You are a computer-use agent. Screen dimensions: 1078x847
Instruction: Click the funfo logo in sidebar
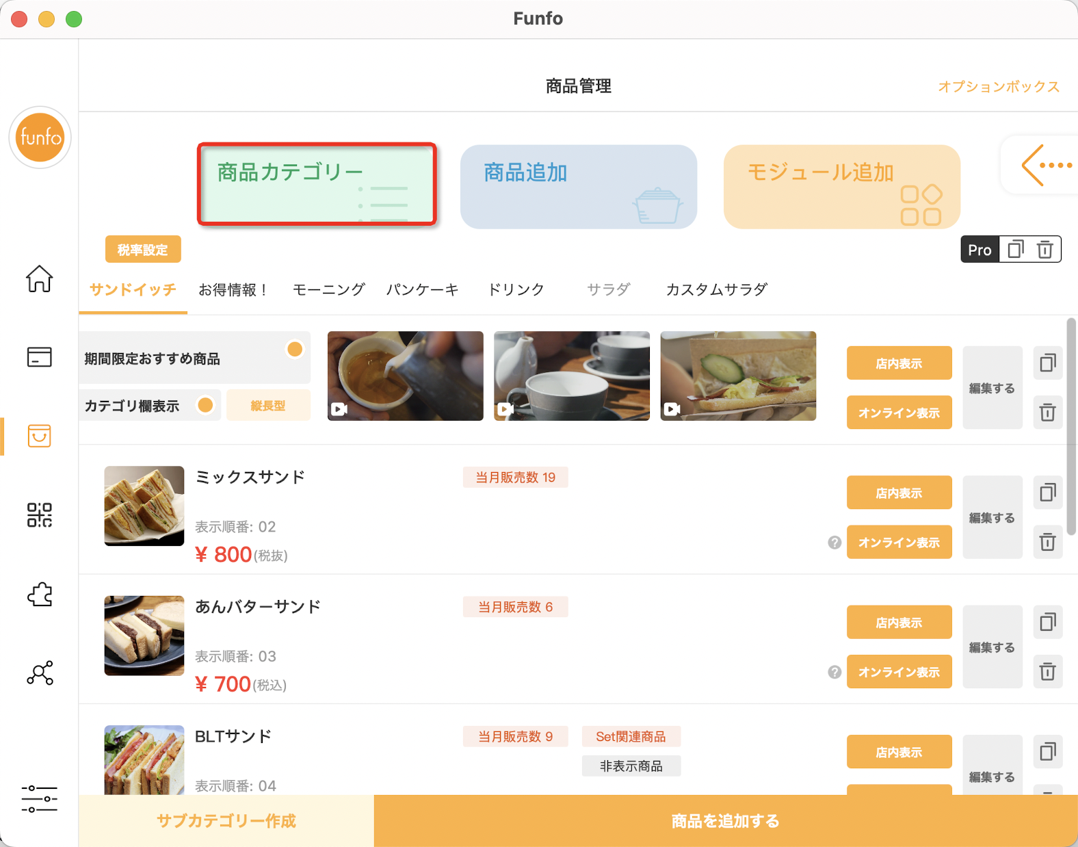click(x=40, y=138)
